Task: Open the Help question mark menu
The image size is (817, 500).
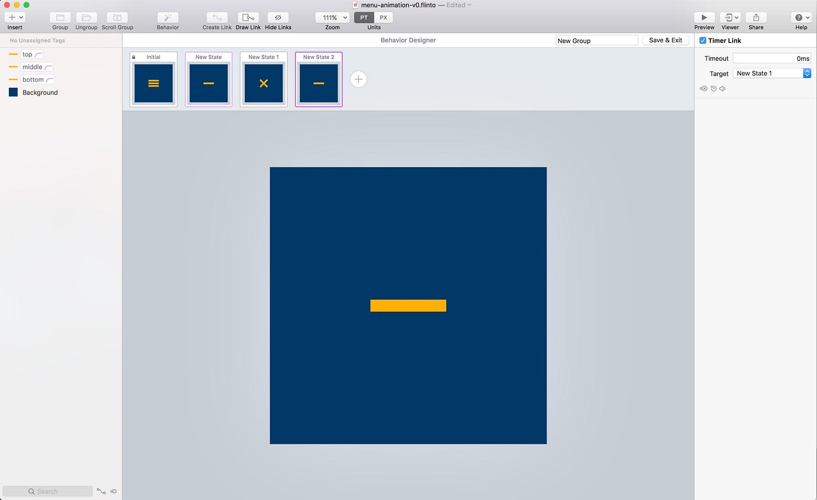Action: pos(801,17)
